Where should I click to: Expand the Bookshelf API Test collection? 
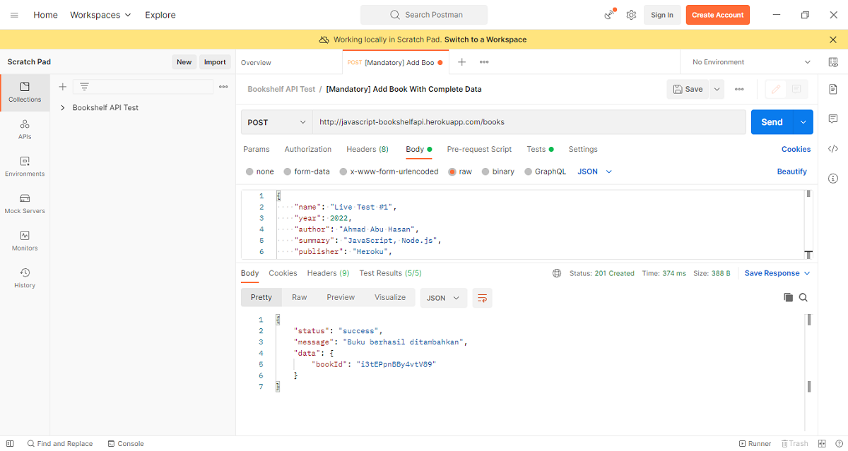tap(63, 108)
